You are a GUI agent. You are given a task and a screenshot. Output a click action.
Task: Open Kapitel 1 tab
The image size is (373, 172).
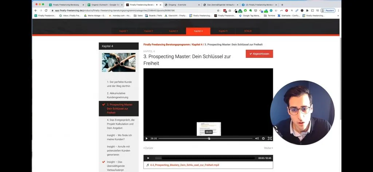tap(124, 31)
